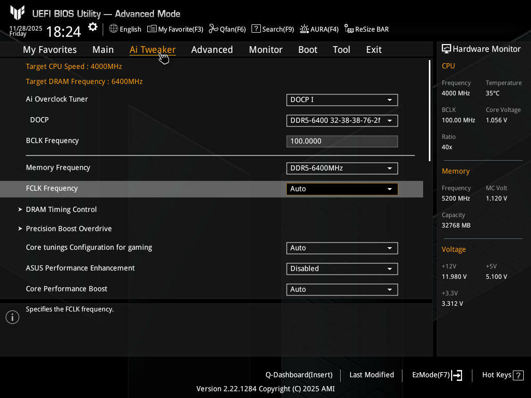Screen dimensions: 531x398
Task: Expand the Memory Frequency dropdown
Action: (x=342, y=168)
